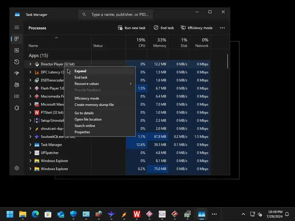The width and height of the screenshot is (295, 221).
Task: Click the Apps (15) group header
Action: pyautogui.click(x=38, y=56)
